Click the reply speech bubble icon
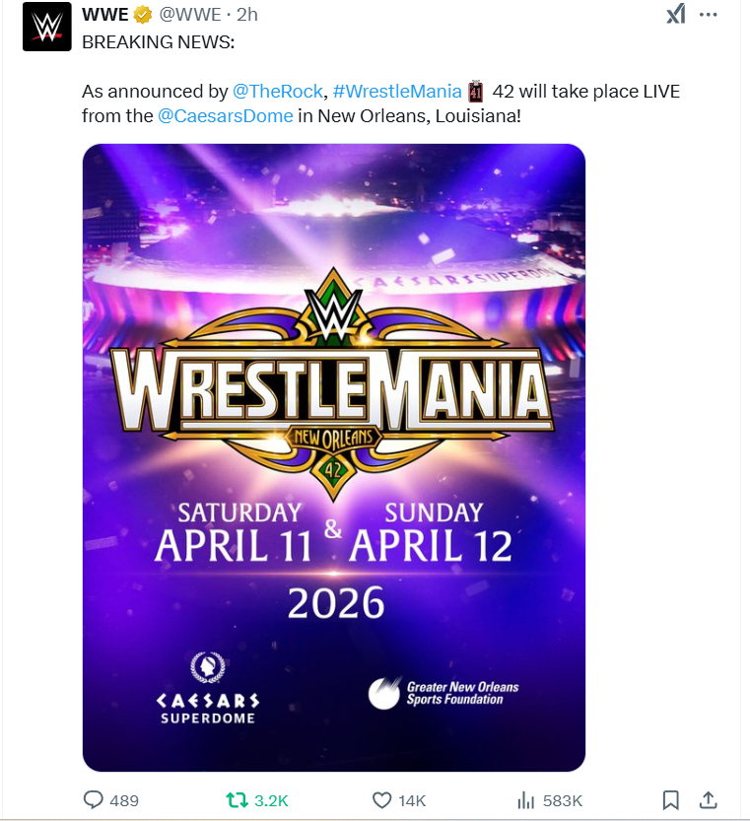The image size is (750, 821). pyautogui.click(x=95, y=799)
